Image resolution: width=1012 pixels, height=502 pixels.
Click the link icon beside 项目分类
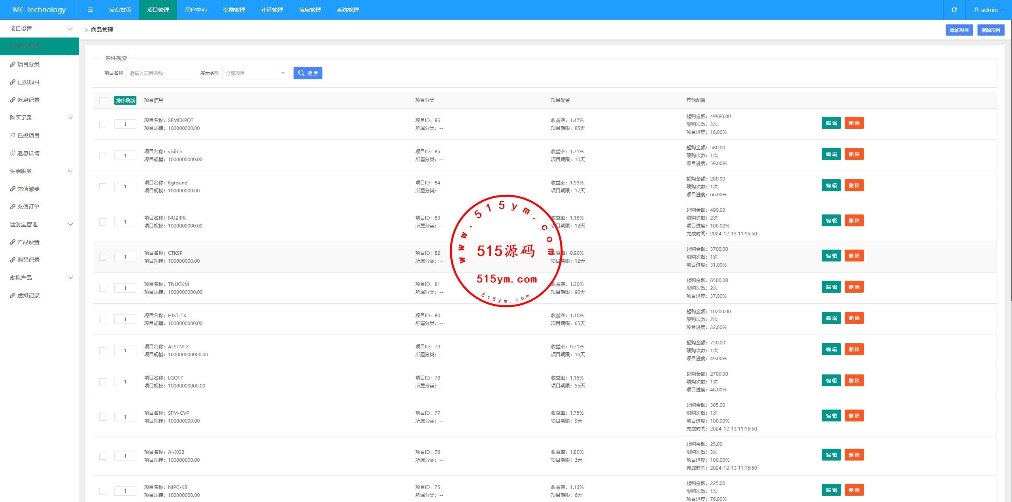click(x=13, y=64)
